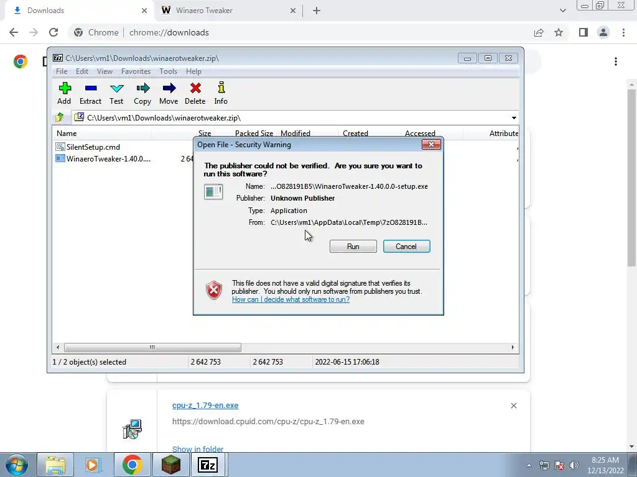637x477 pixels.
Task: Click the chrome://downloads address bar
Action: [x=300, y=32]
